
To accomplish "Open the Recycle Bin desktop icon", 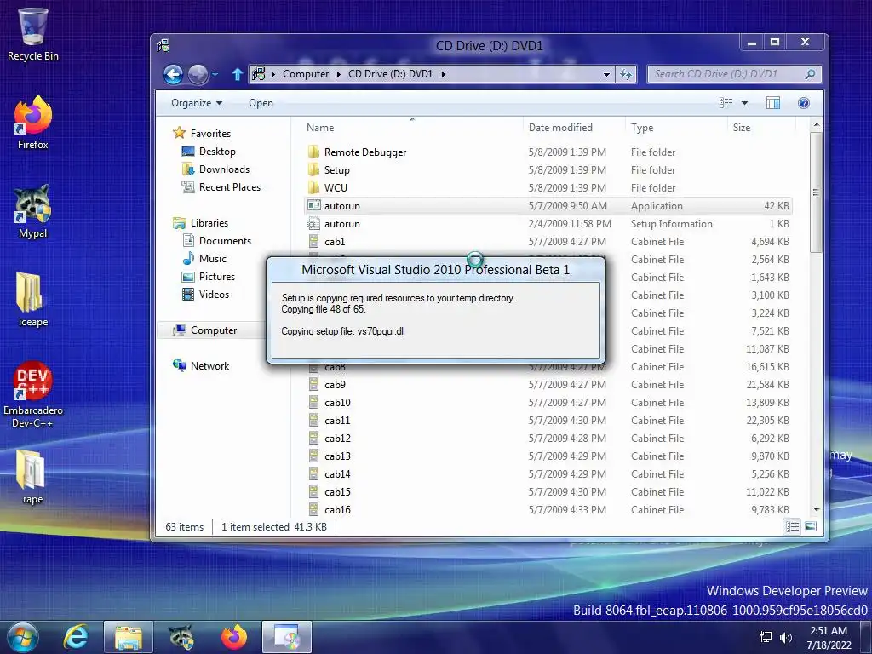I will coord(33,34).
